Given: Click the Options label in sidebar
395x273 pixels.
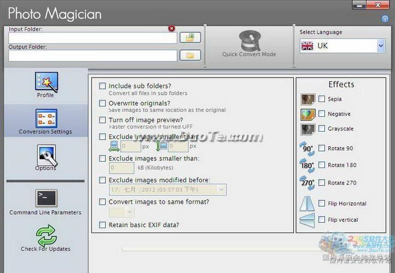Looking at the screenshot, I should pyautogui.click(x=45, y=168).
